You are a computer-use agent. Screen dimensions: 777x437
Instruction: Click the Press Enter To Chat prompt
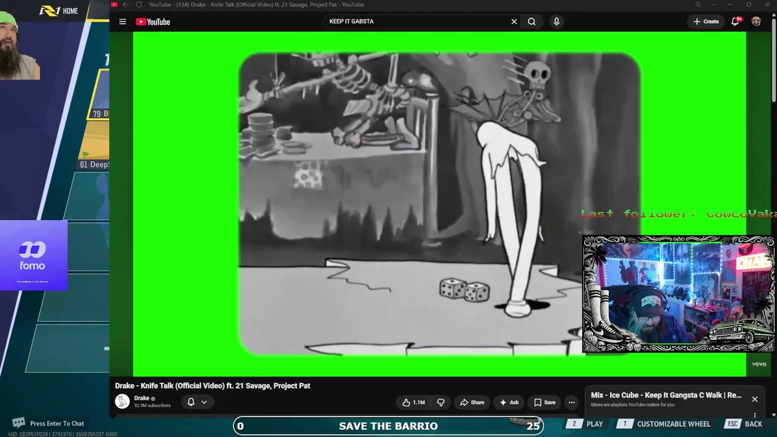tap(57, 424)
